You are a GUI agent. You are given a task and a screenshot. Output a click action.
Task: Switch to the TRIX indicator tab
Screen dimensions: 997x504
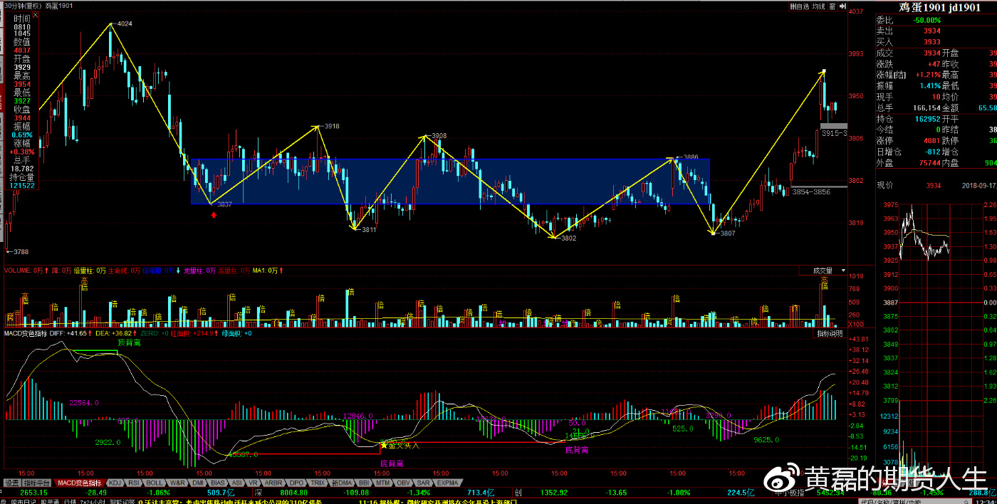(318, 483)
